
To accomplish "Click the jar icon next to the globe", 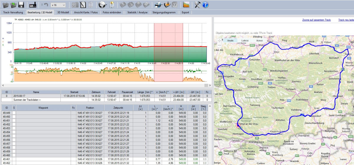I will (x=112, y=5).
